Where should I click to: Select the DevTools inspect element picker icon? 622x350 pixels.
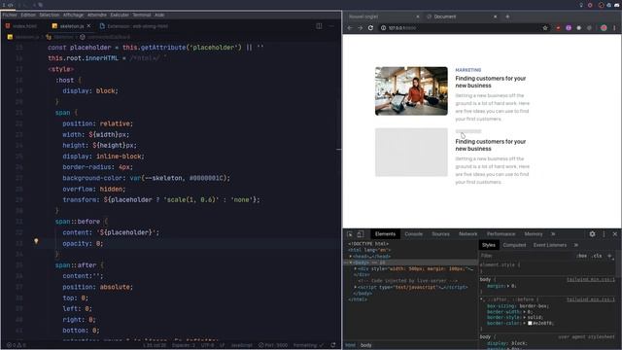click(350, 234)
